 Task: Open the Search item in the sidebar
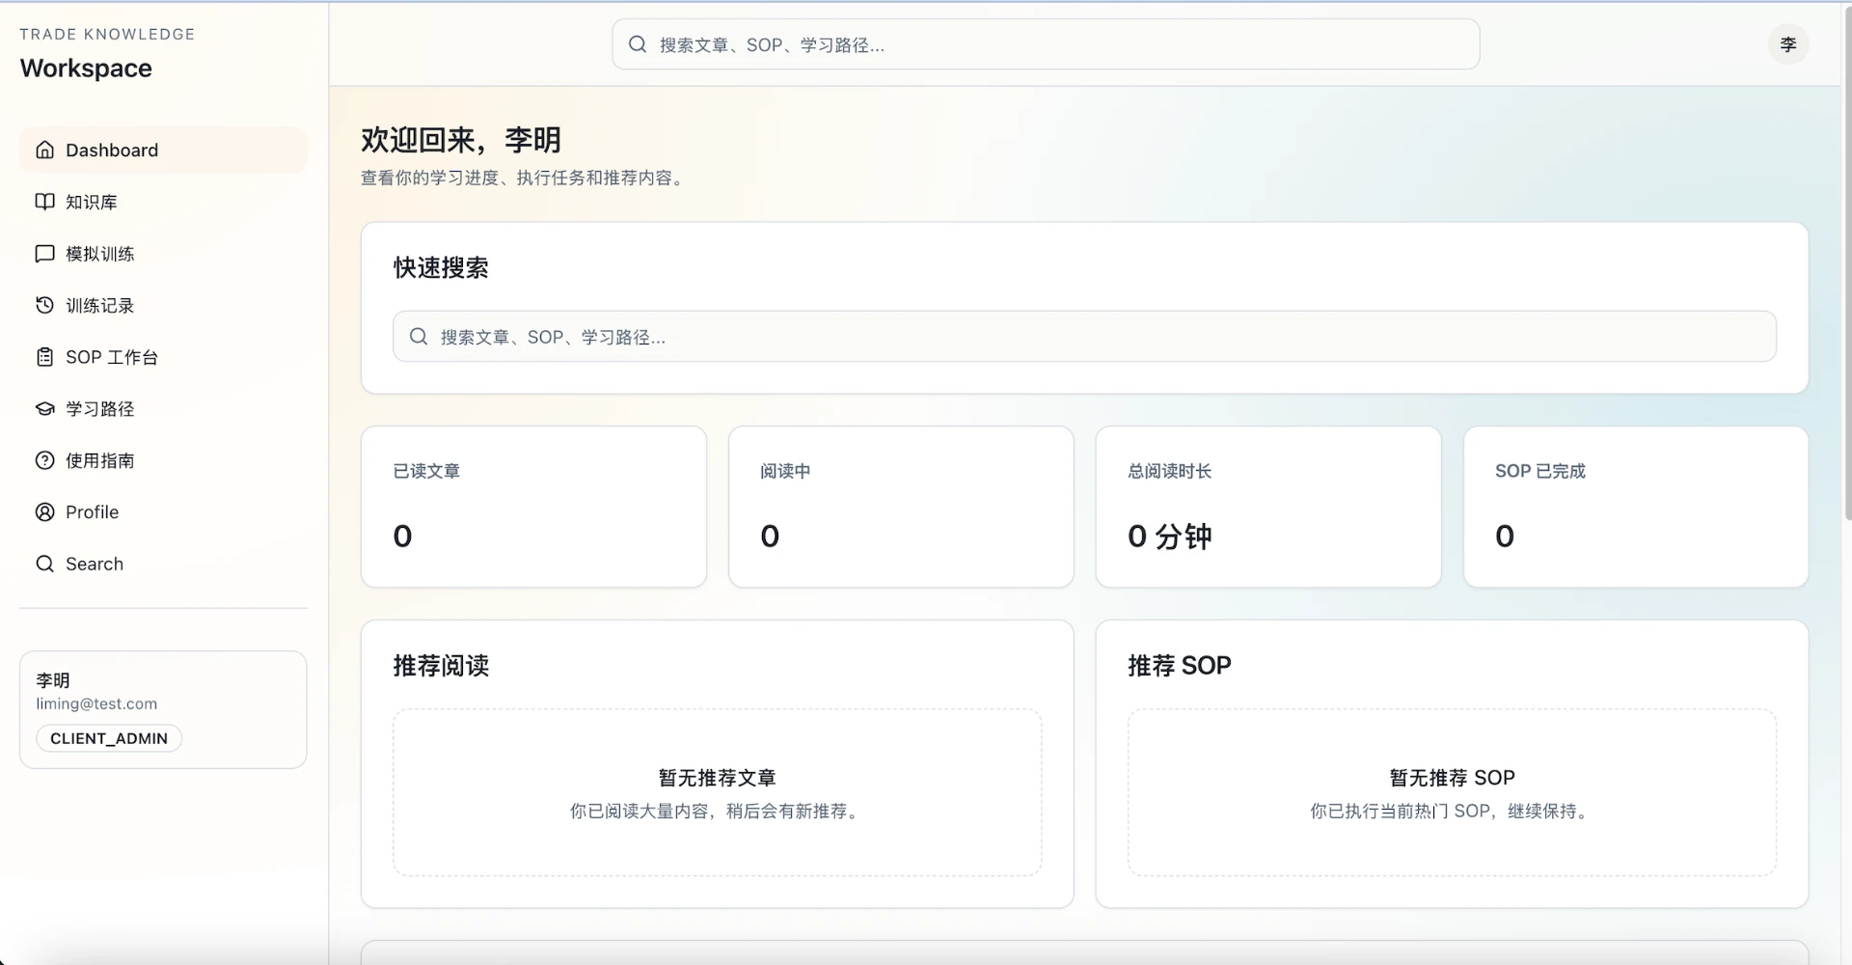tap(163, 564)
